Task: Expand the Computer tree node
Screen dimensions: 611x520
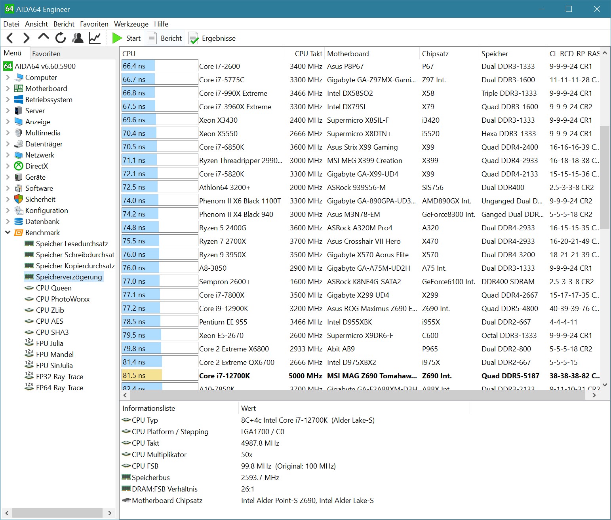Action: 8,78
